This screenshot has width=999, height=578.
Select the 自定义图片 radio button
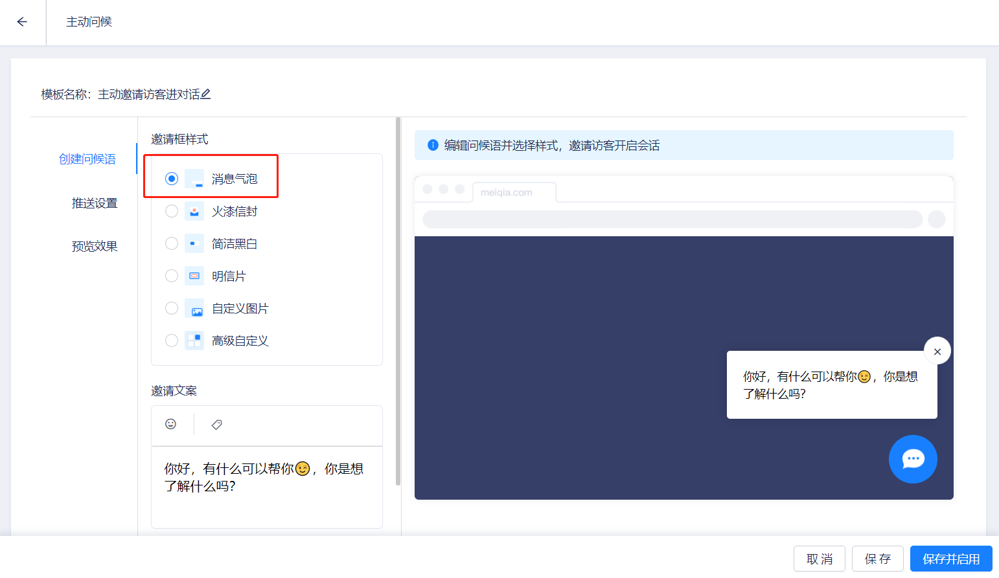172,308
